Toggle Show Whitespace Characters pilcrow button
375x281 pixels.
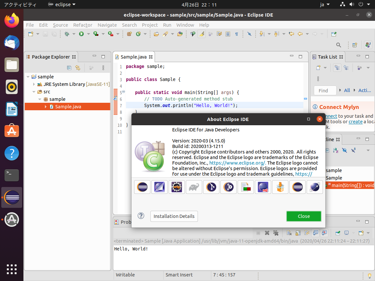click(x=237, y=34)
